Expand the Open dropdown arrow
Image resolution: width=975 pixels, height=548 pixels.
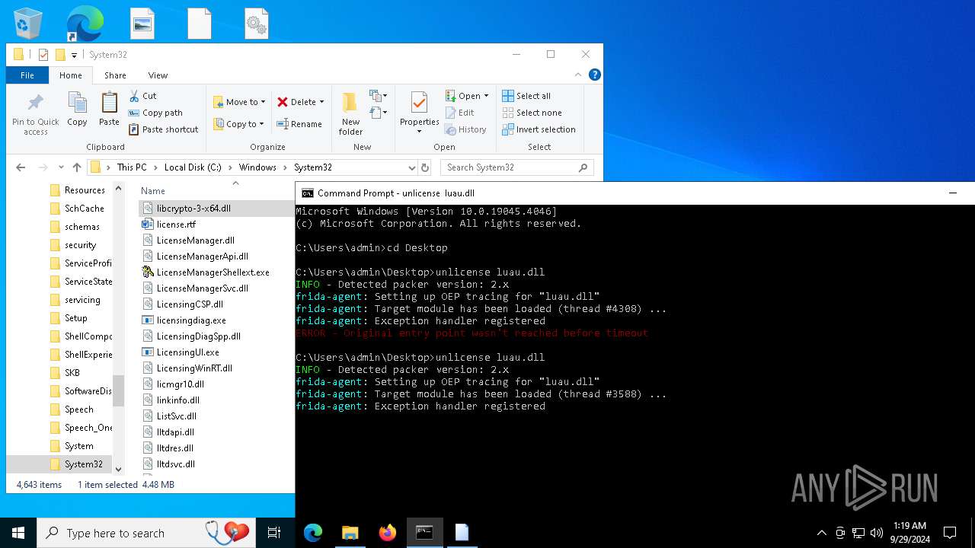(486, 96)
